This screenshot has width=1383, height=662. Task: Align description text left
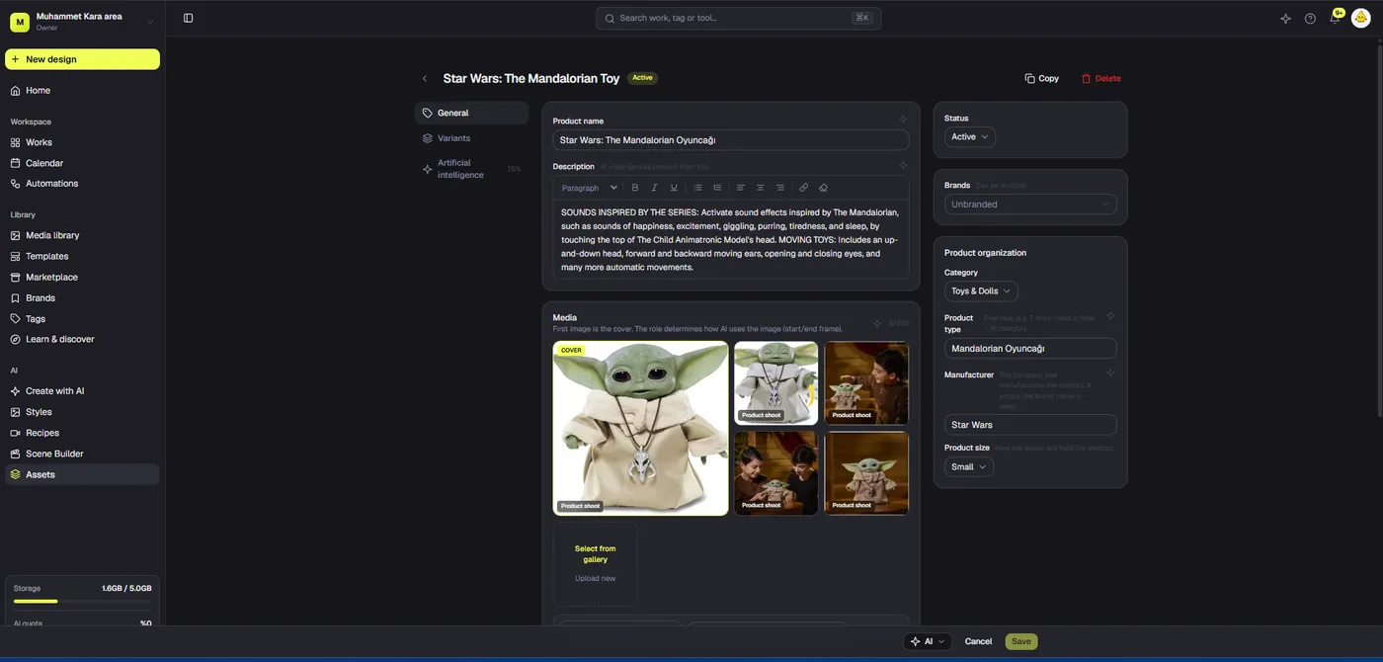[x=741, y=188]
